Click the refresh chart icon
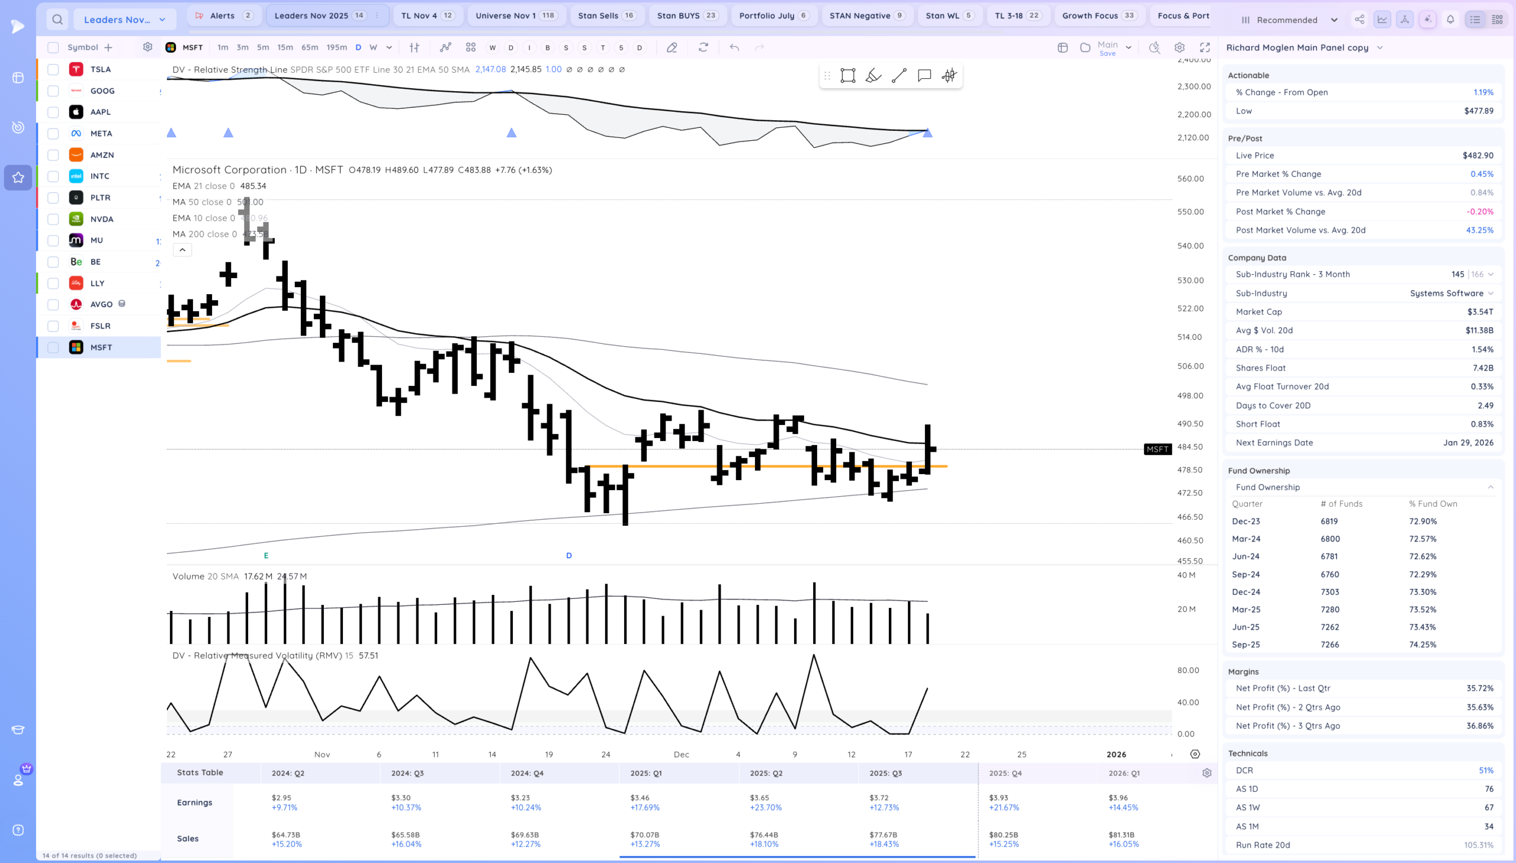The image size is (1516, 863). (703, 47)
